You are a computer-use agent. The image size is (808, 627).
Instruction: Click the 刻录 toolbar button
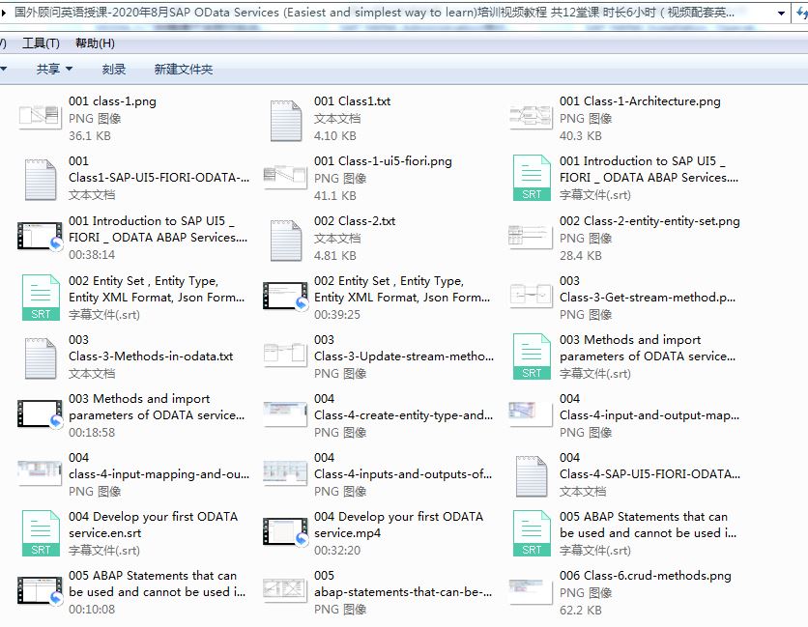tap(114, 69)
